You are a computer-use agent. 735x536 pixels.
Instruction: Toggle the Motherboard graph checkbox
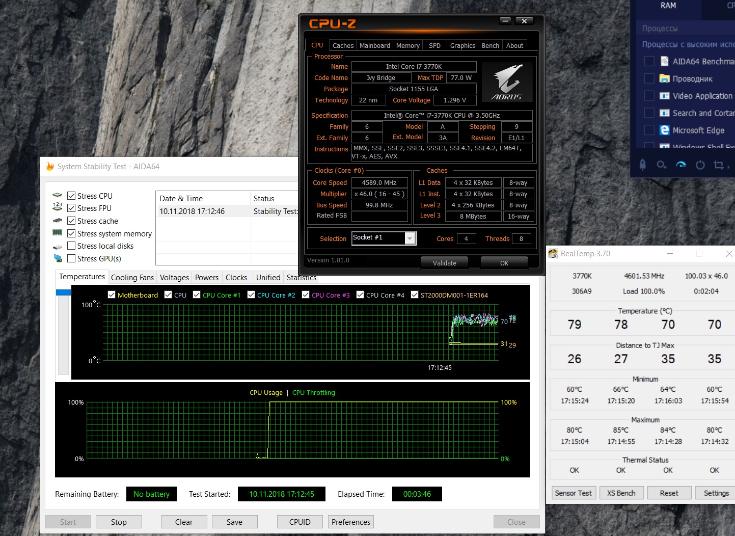pyautogui.click(x=112, y=294)
